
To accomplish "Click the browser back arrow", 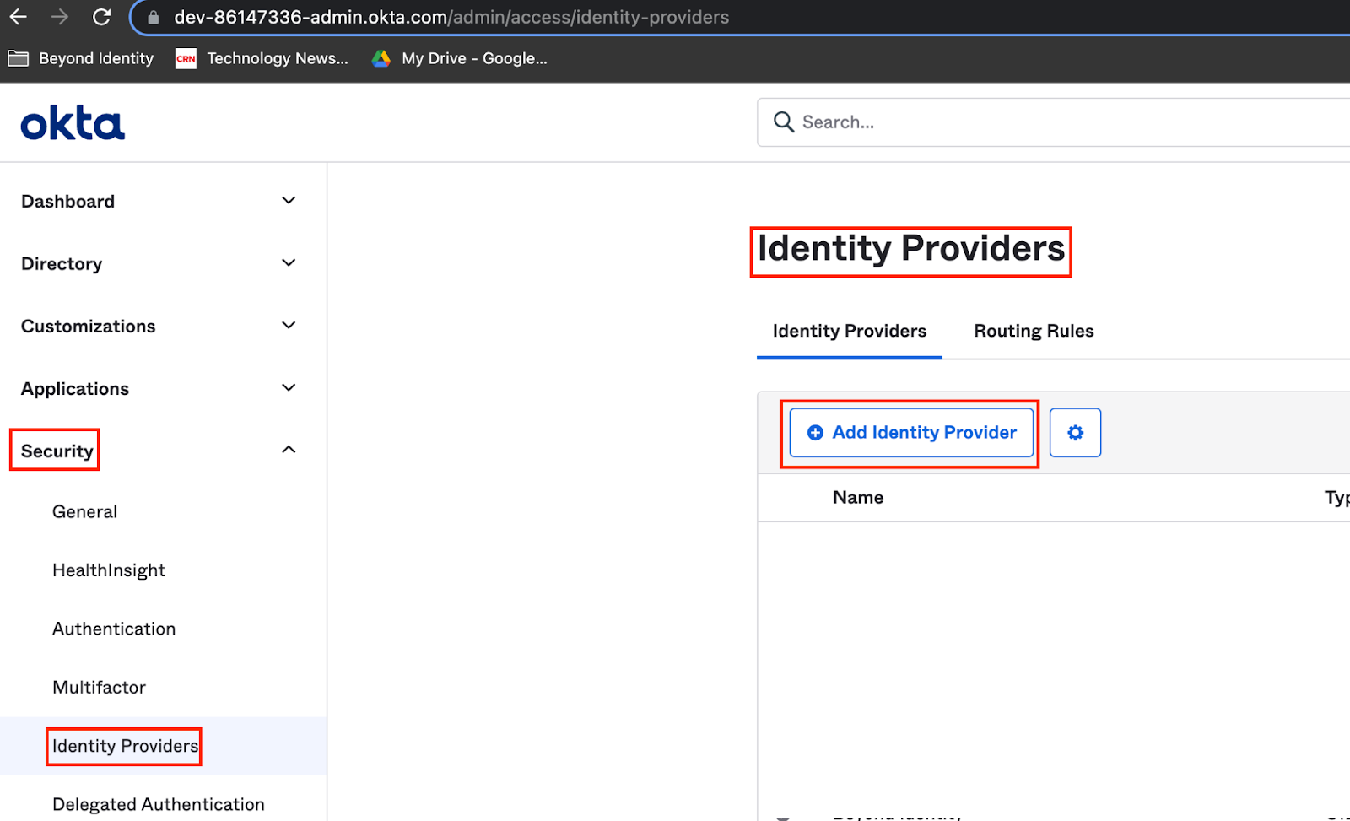I will [19, 17].
